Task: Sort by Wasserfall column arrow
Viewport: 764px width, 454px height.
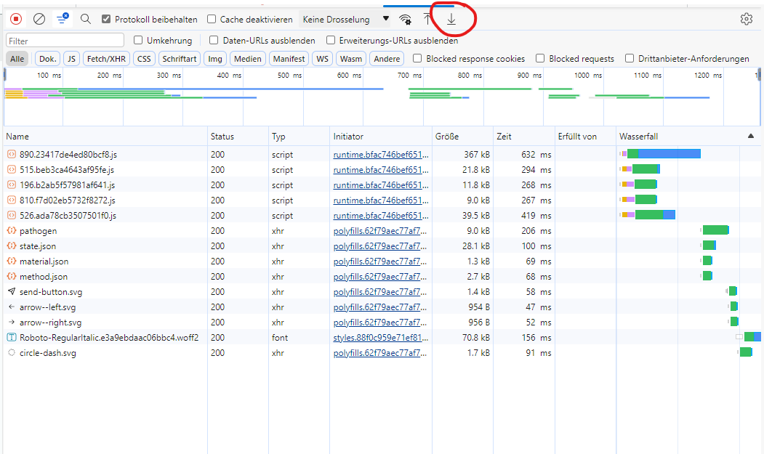Action: (750, 136)
